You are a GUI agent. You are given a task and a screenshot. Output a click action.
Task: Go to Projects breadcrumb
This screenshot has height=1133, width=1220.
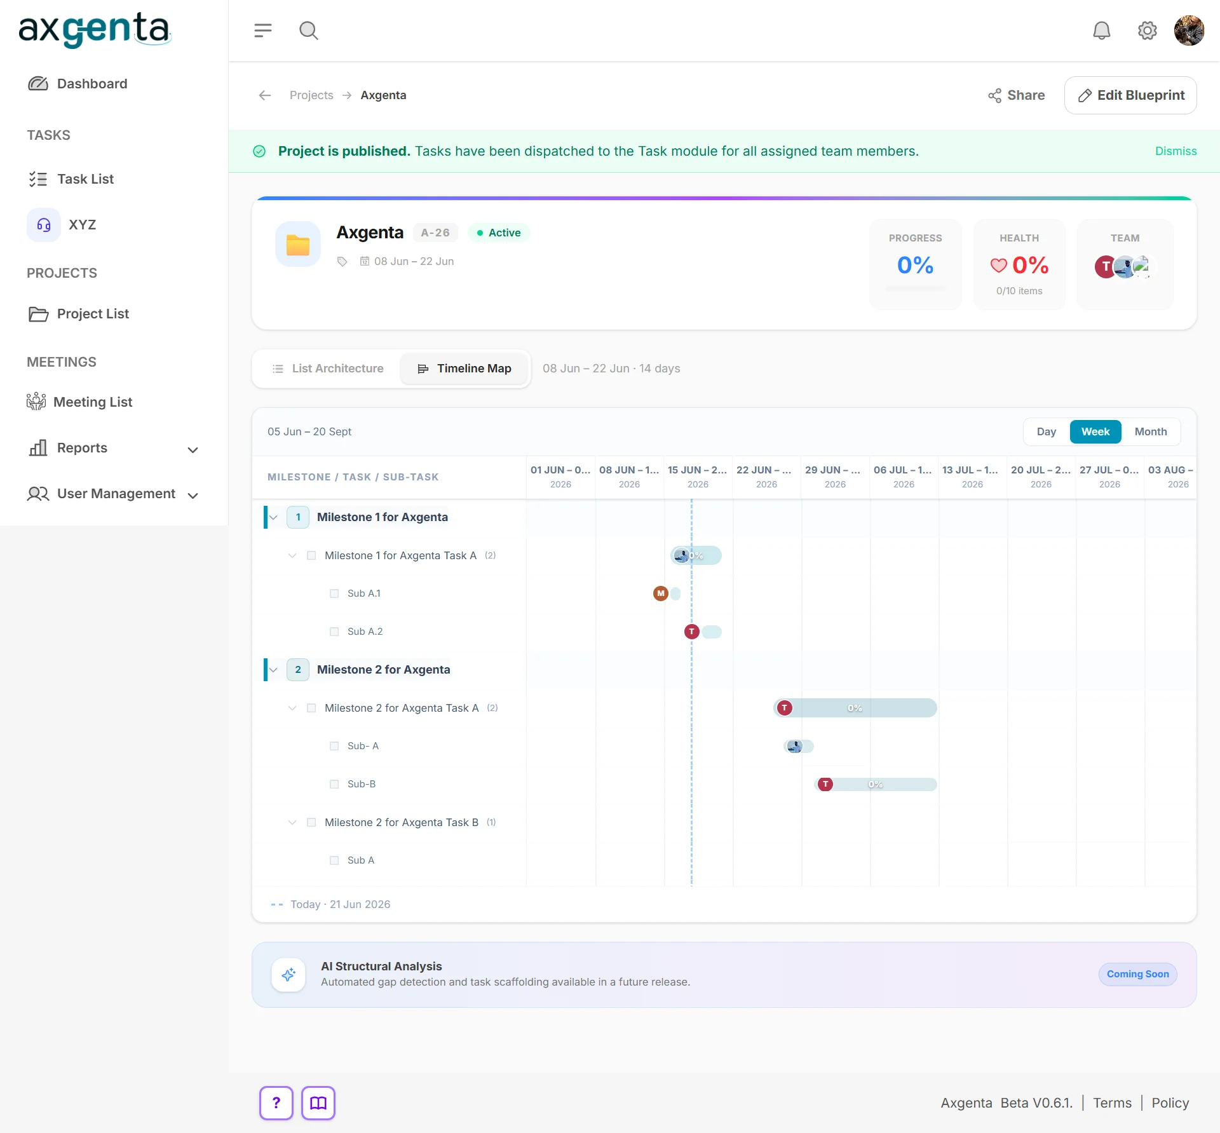(311, 95)
